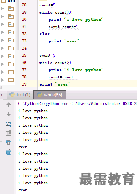The height and width of the screenshot is (194, 137).
Task: Click the 'else:' keyword on line 32
Action: click(x=46, y=34)
